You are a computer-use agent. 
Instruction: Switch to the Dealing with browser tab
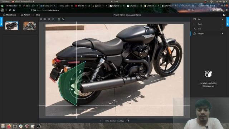click(48, 6)
